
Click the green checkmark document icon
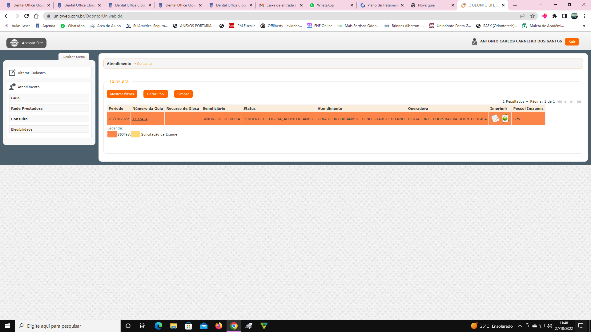[505, 119]
